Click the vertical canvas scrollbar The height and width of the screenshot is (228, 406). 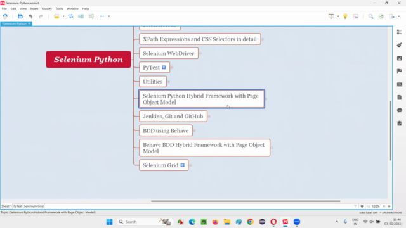390,130
